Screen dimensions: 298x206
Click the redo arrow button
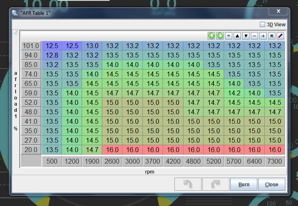[x=215, y=184]
